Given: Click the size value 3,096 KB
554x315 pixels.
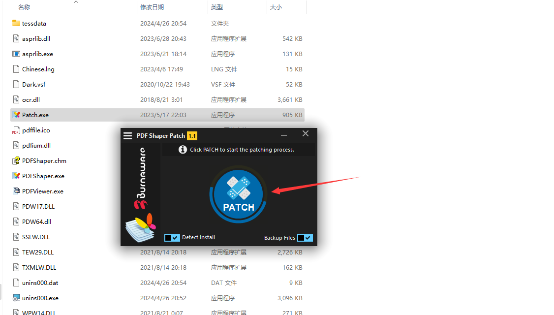Looking at the screenshot, I should [x=290, y=298].
